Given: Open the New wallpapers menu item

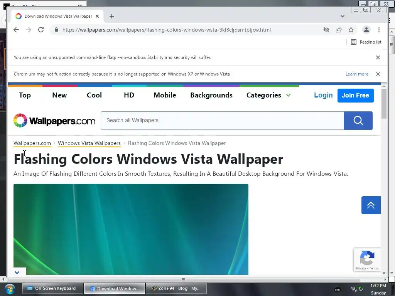Looking at the screenshot, I should click(59, 95).
